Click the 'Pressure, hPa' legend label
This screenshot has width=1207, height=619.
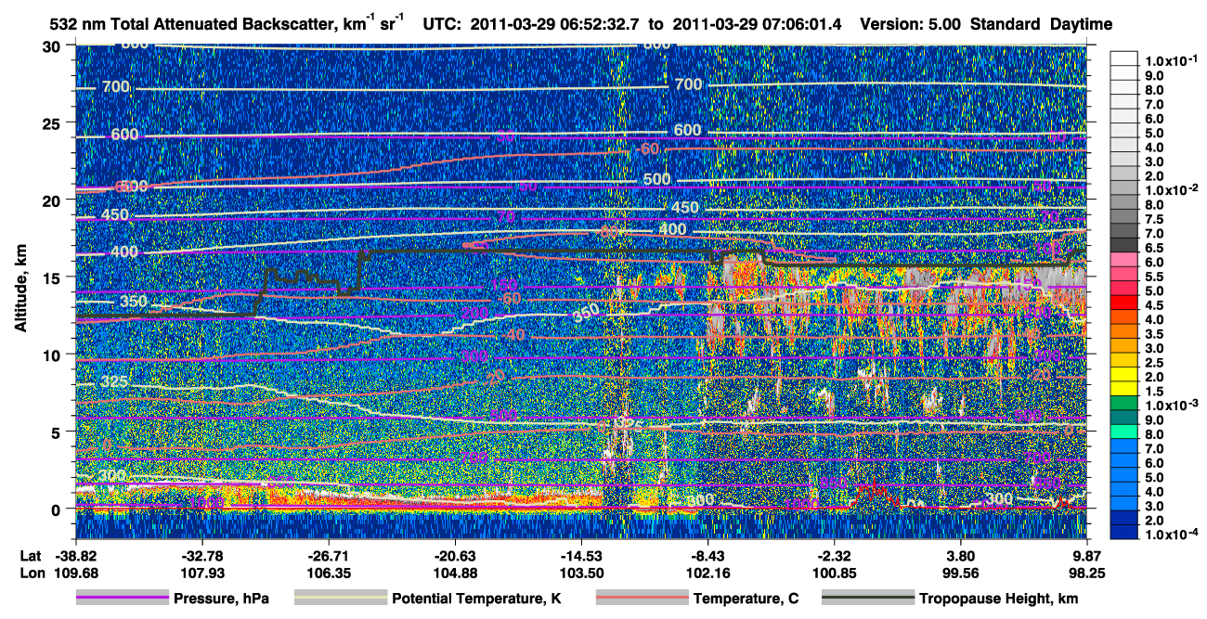[x=222, y=599]
